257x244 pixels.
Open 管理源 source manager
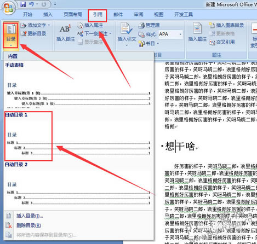(x=149, y=25)
